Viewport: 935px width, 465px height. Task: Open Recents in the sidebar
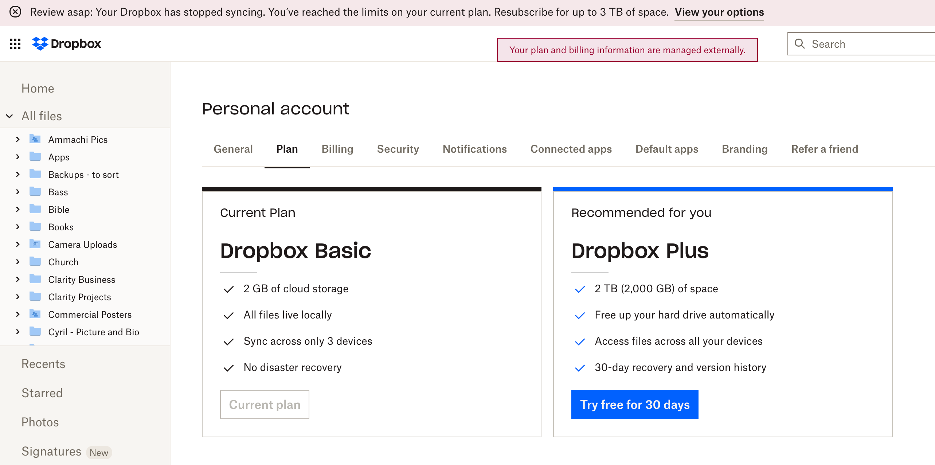pyautogui.click(x=43, y=364)
